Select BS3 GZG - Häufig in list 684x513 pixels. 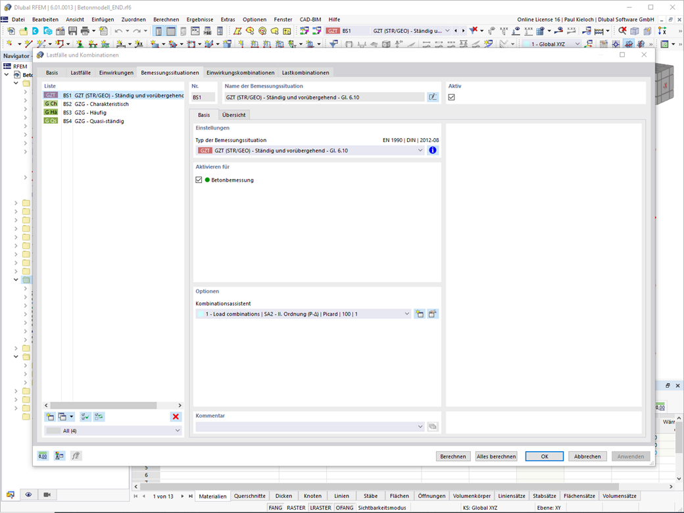[113, 112]
